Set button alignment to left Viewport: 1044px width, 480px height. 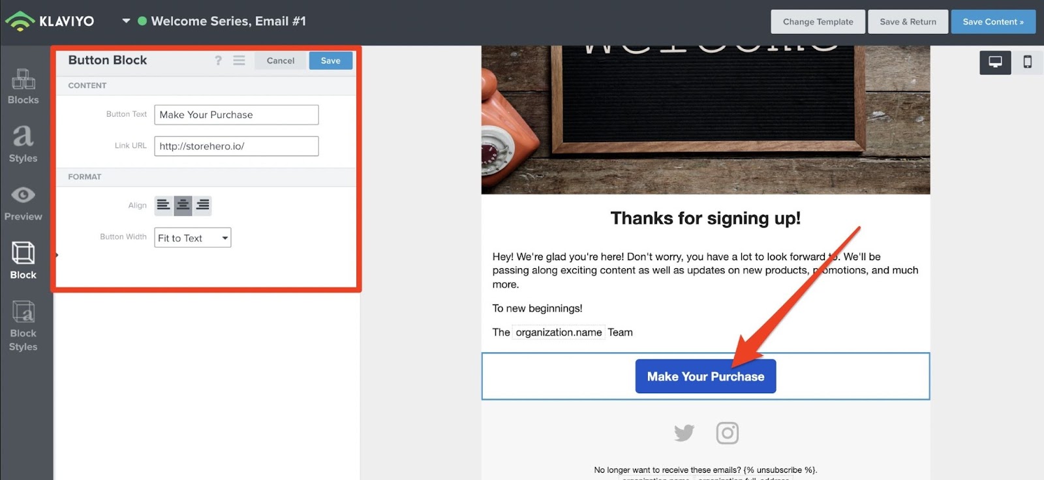point(164,205)
